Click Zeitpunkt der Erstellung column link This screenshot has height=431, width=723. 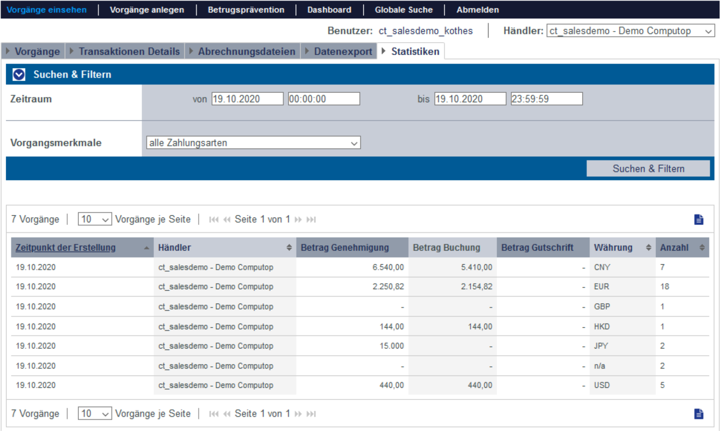[66, 248]
